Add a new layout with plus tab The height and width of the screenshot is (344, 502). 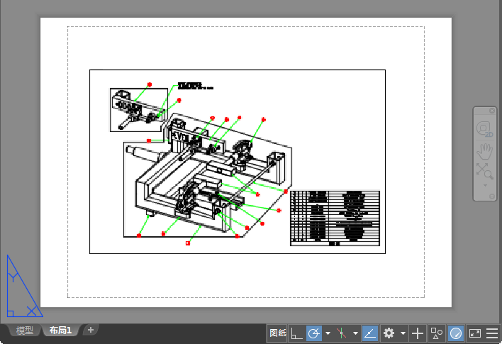pyautogui.click(x=91, y=330)
